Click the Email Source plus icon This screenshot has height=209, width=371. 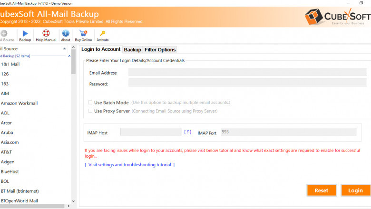[x=4, y=33]
